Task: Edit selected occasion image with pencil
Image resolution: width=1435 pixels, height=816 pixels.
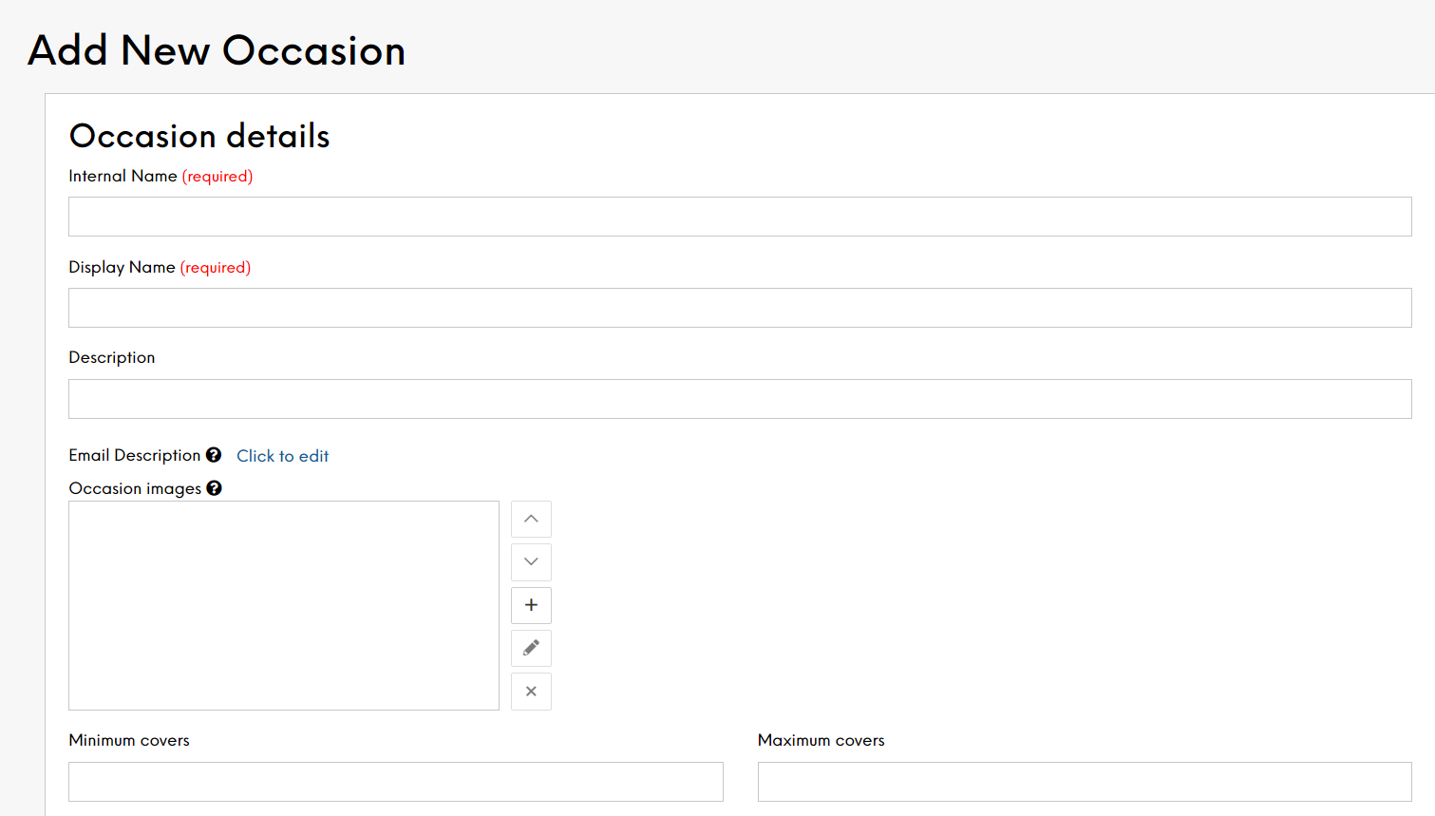Action: 531,648
